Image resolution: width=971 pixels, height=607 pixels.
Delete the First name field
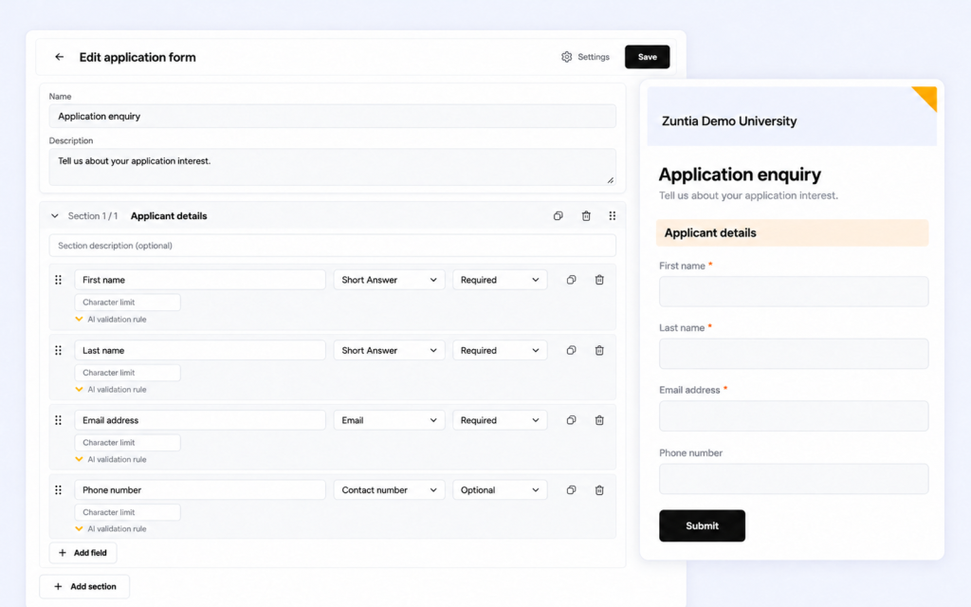(x=599, y=280)
